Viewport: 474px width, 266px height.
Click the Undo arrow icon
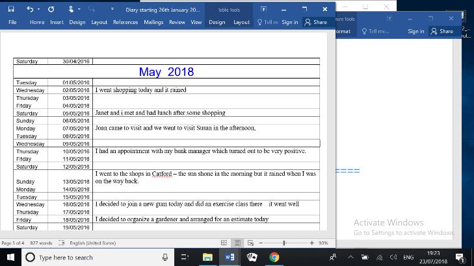(30, 10)
